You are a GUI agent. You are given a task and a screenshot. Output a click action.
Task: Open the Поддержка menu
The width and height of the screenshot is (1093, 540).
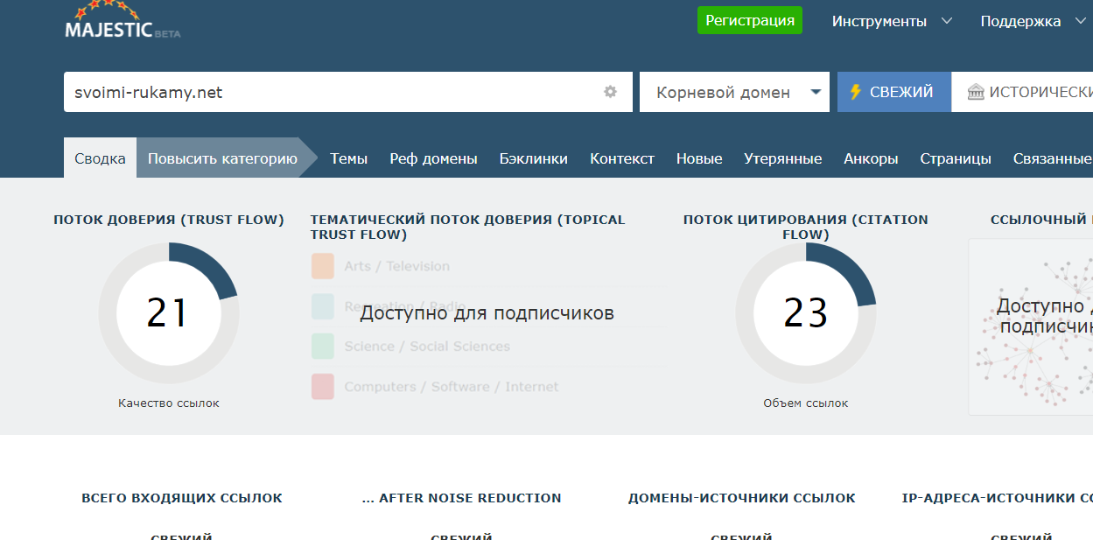coord(1020,21)
